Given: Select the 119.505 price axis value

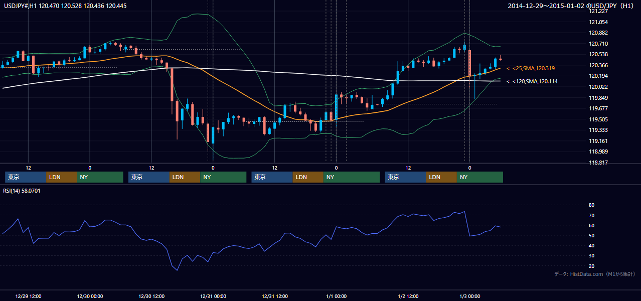Looking at the screenshot, I should tap(598, 119).
